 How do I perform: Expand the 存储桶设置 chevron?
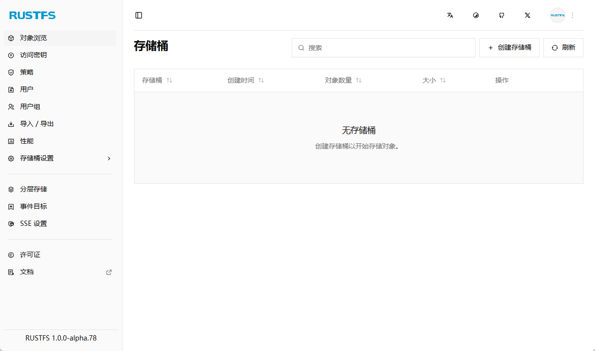point(109,159)
